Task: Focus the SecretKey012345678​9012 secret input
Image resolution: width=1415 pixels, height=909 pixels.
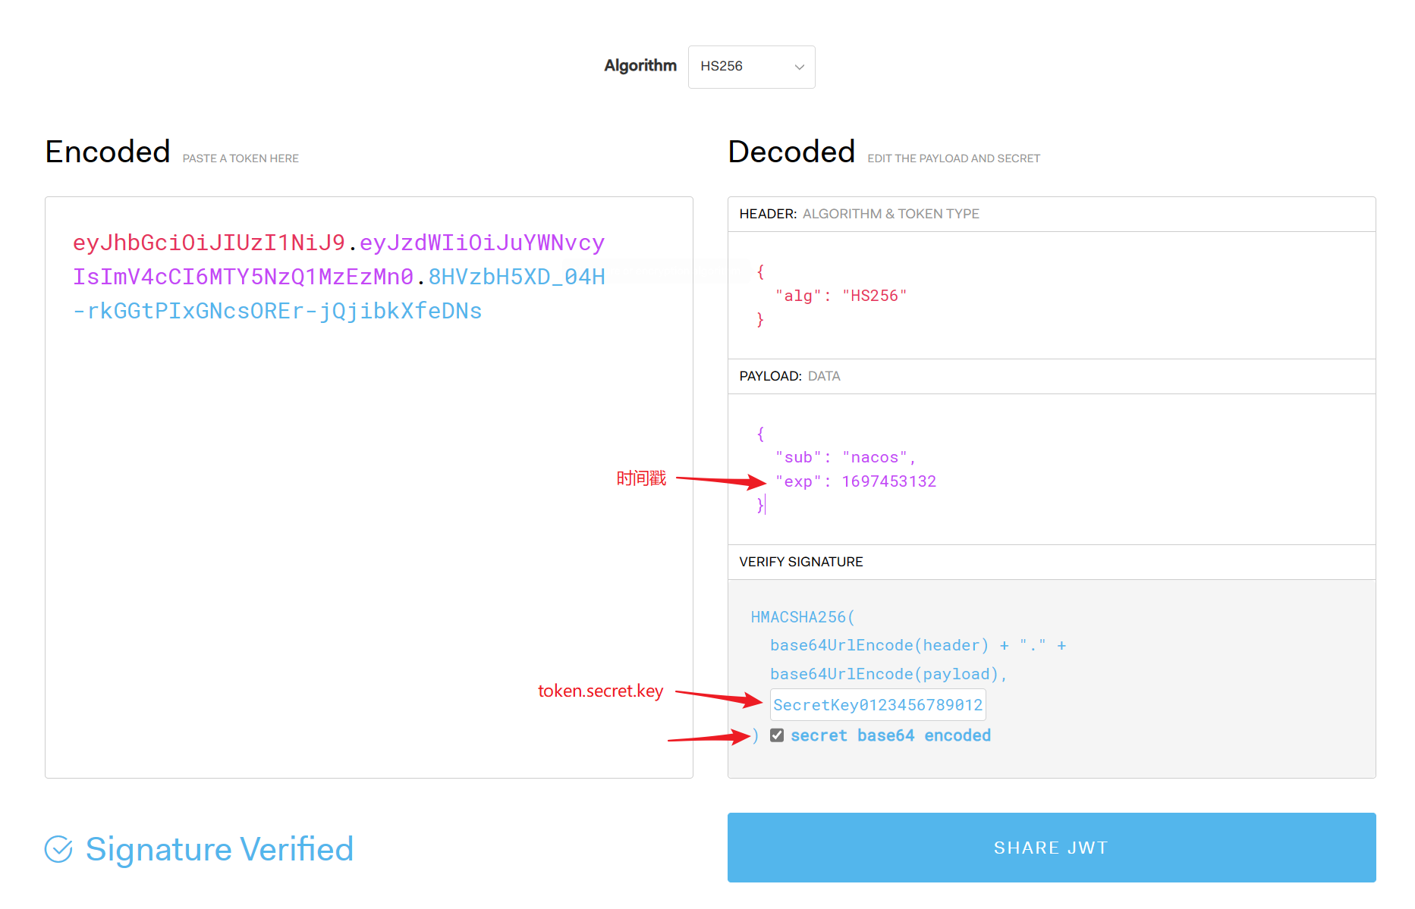Action: [x=878, y=704]
